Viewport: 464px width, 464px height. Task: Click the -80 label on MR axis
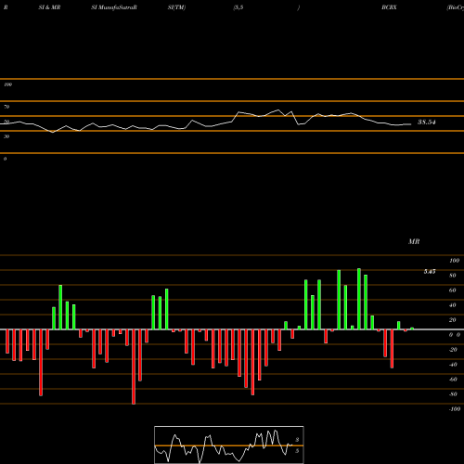point(453,394)
